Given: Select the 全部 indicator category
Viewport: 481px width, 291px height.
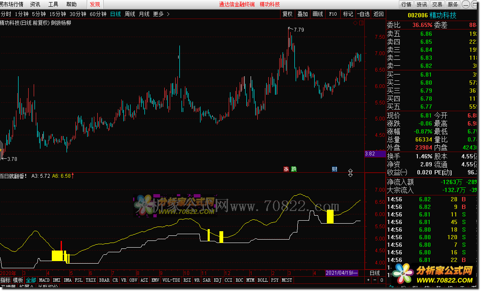Looking at the screenshot, I should click(31, 280).
